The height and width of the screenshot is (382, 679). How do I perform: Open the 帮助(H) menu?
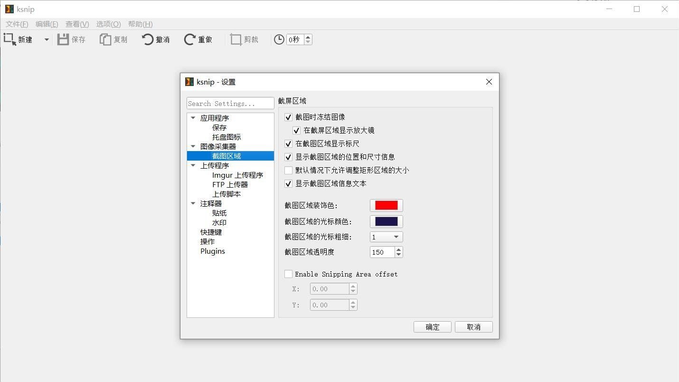click(141, 24)
